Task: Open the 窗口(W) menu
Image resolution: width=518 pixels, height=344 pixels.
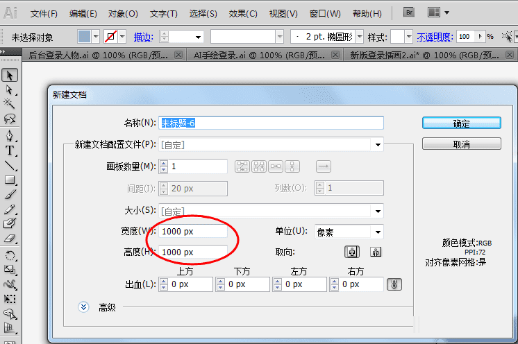Action: (x=325, y=14)
